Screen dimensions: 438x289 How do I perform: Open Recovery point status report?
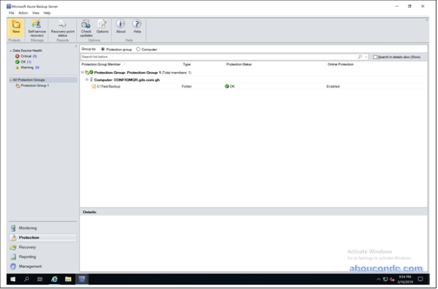click(x=63, y=25)
